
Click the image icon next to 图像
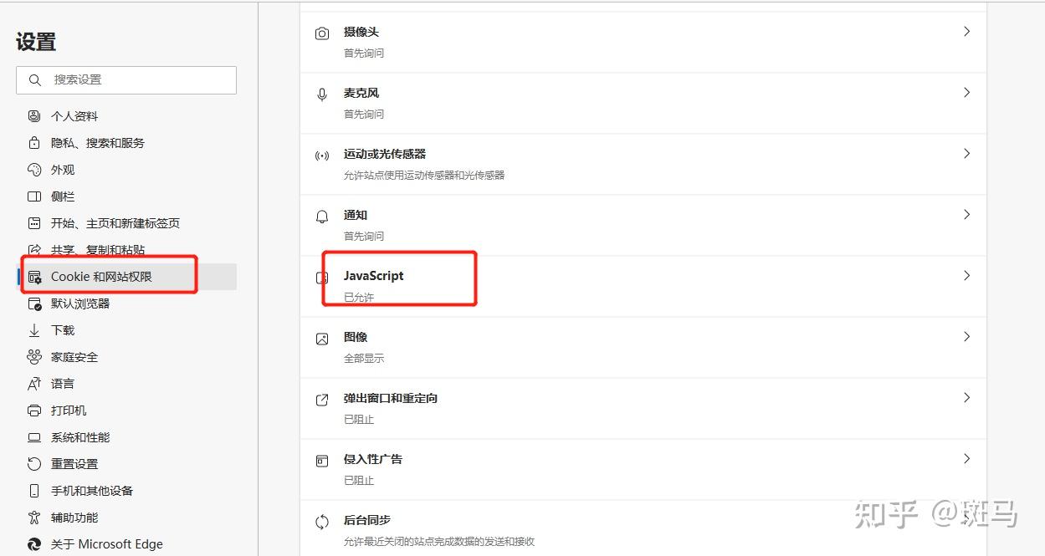pos(322,337)
